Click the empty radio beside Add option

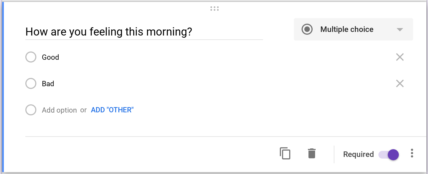click(31, 110)
